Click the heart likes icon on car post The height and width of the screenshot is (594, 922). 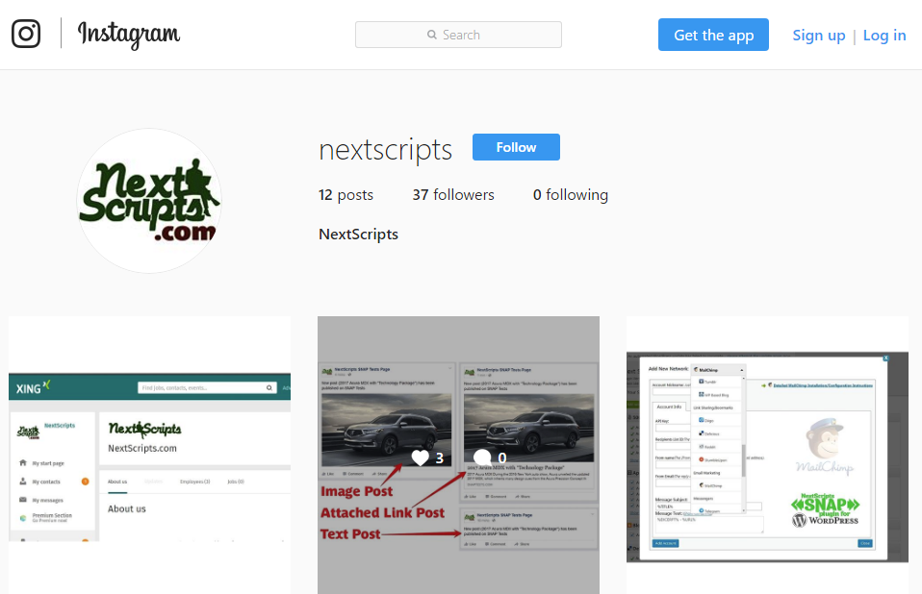click(x=420, y=458)
